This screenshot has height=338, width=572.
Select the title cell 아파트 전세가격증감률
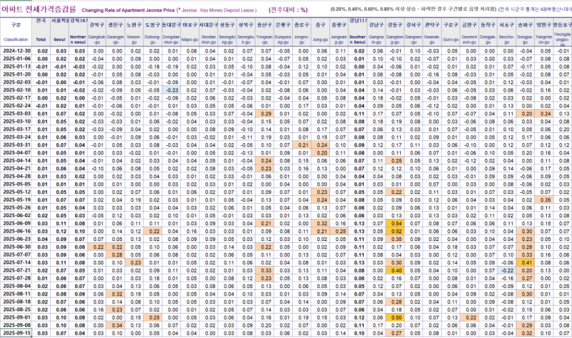39,10
